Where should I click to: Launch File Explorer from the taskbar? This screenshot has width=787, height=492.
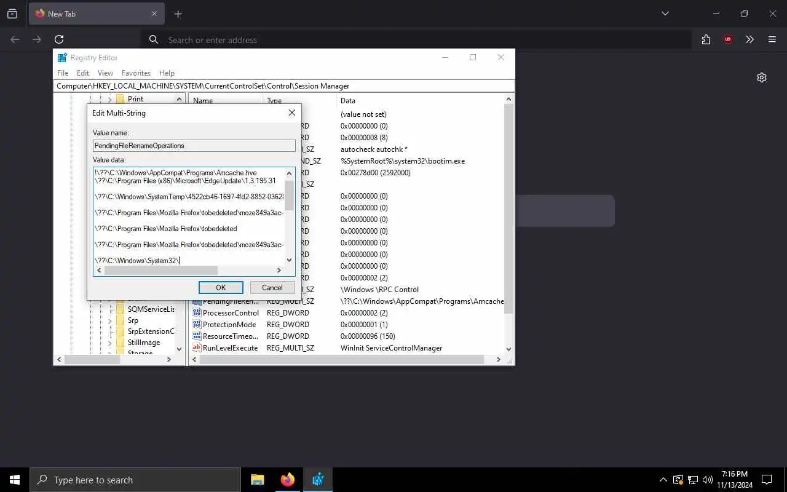pos(258,480)
